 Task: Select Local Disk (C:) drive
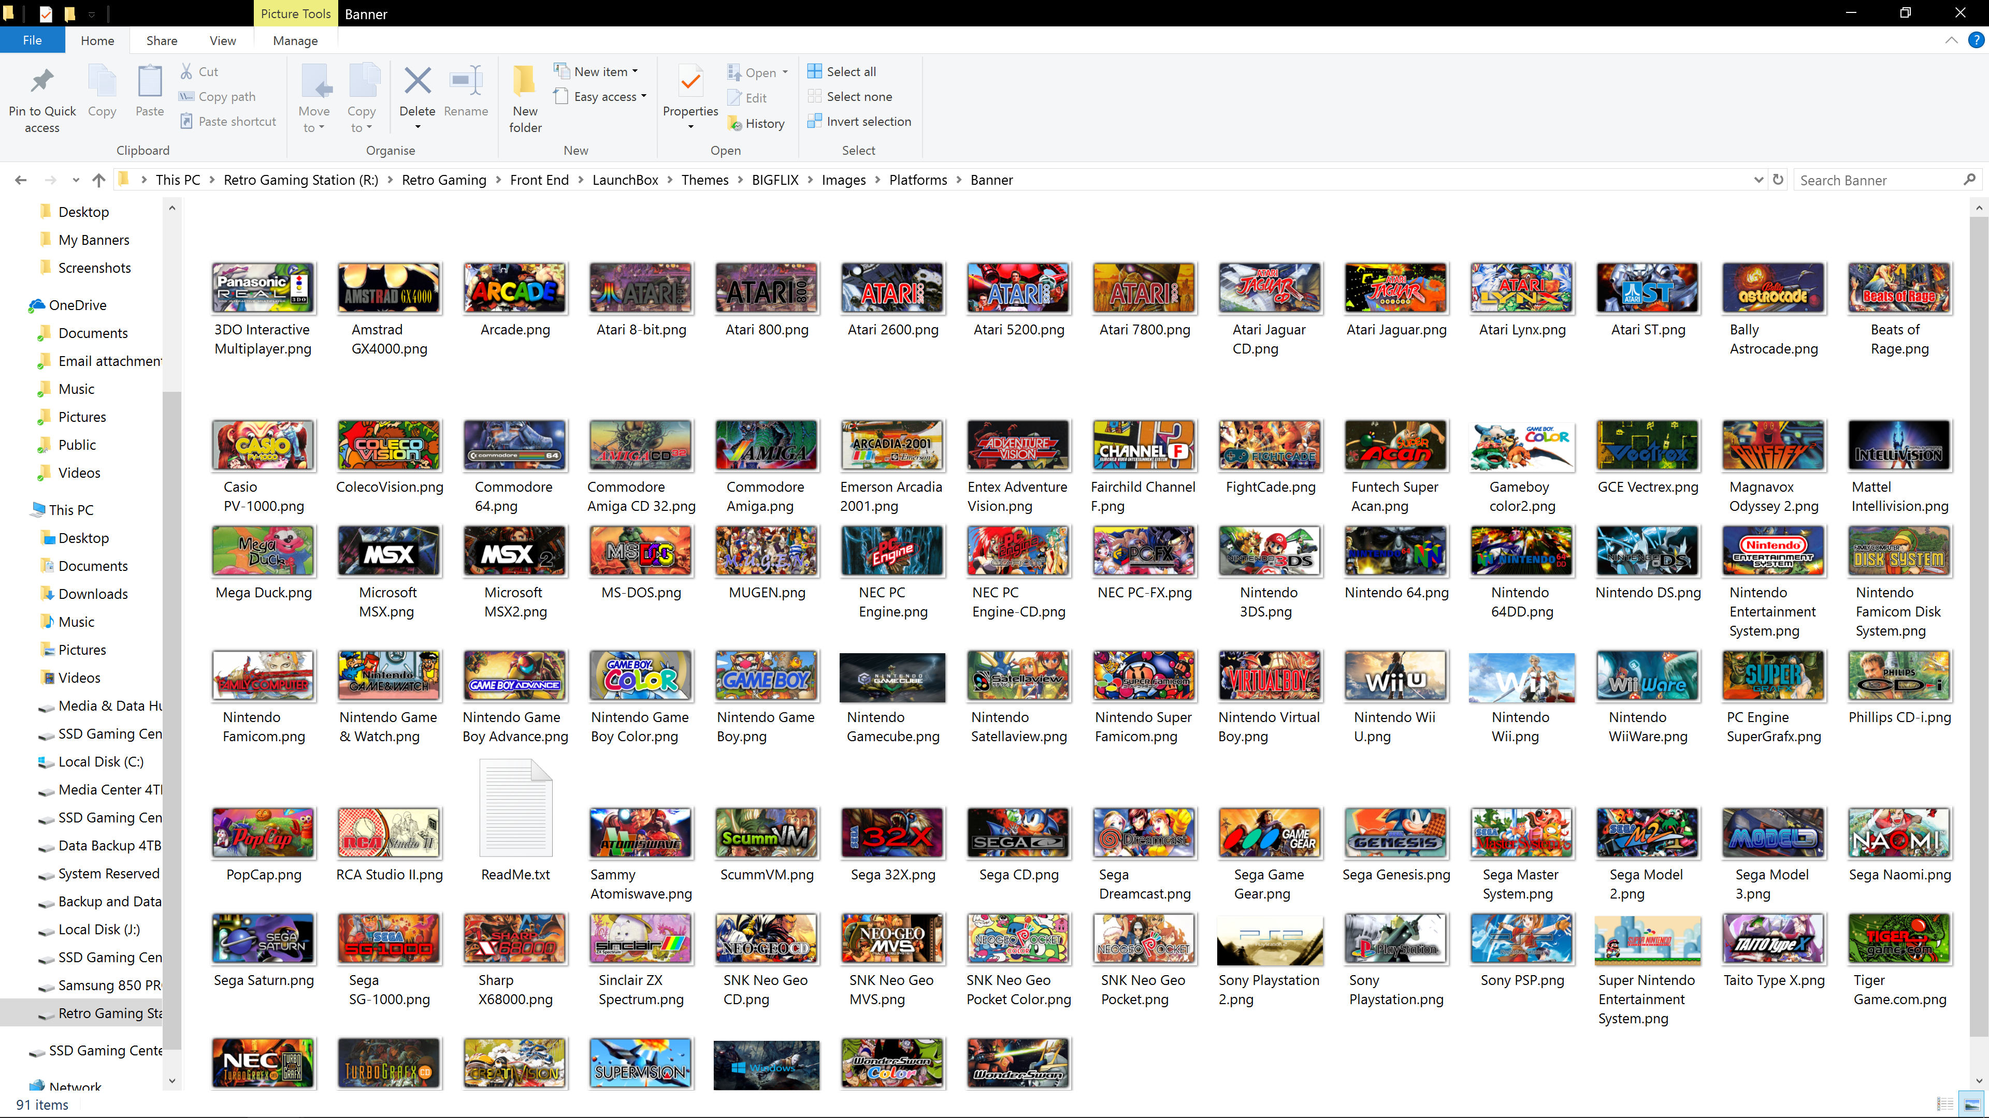(100, 761)
